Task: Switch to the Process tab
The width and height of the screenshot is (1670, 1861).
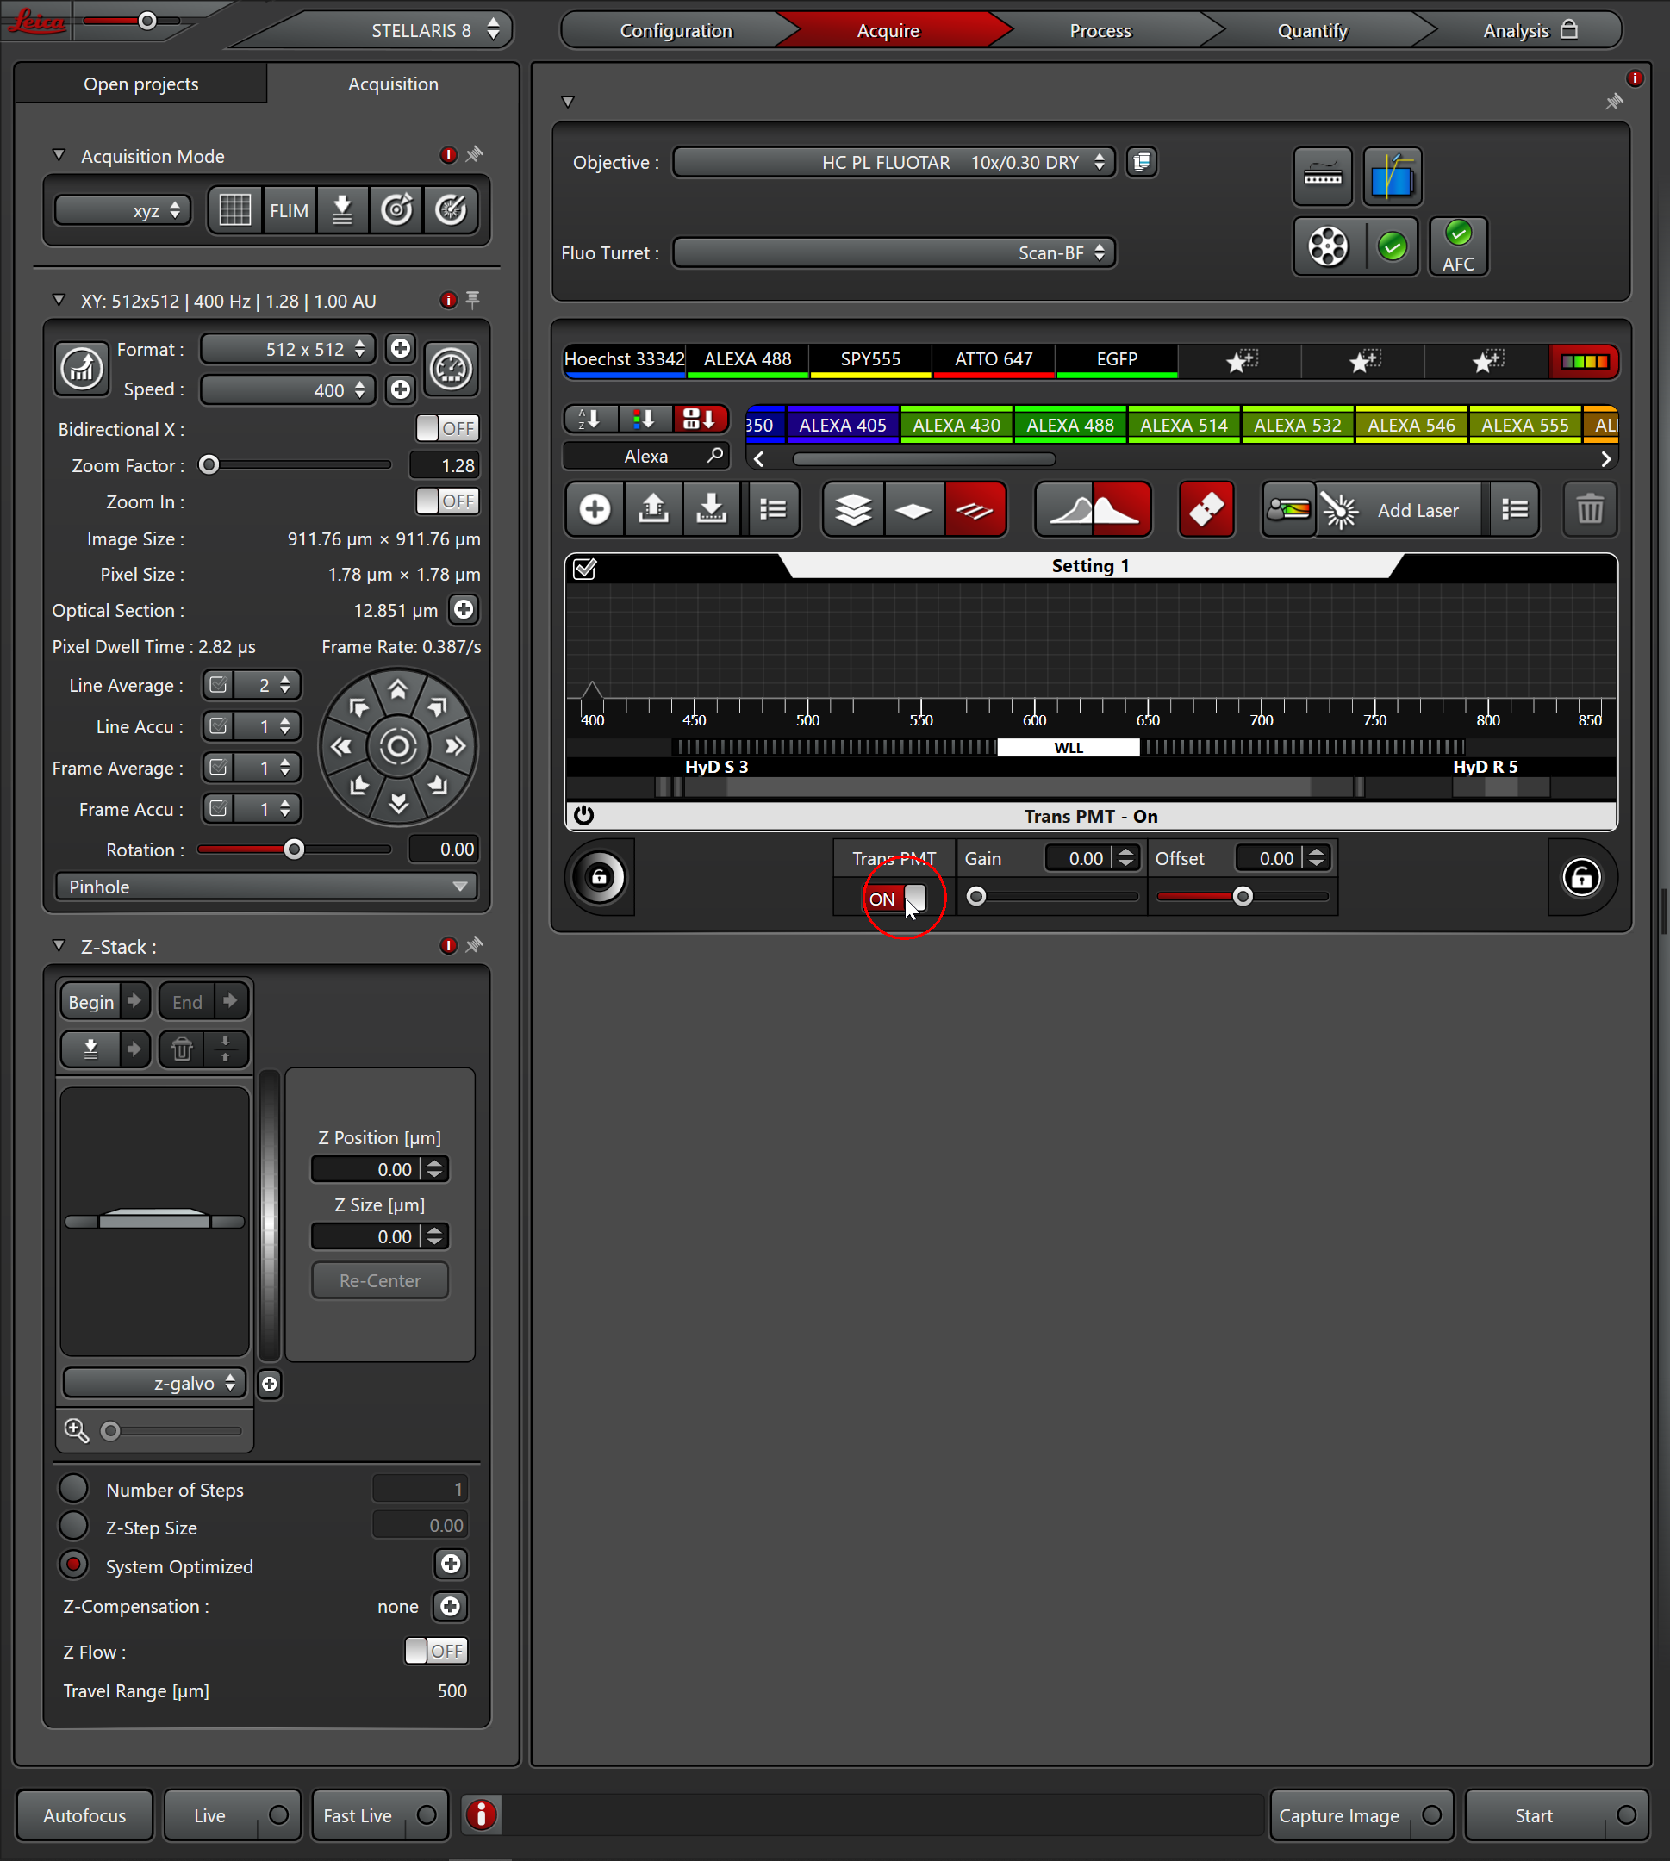Action: [x=1100, y=30]
